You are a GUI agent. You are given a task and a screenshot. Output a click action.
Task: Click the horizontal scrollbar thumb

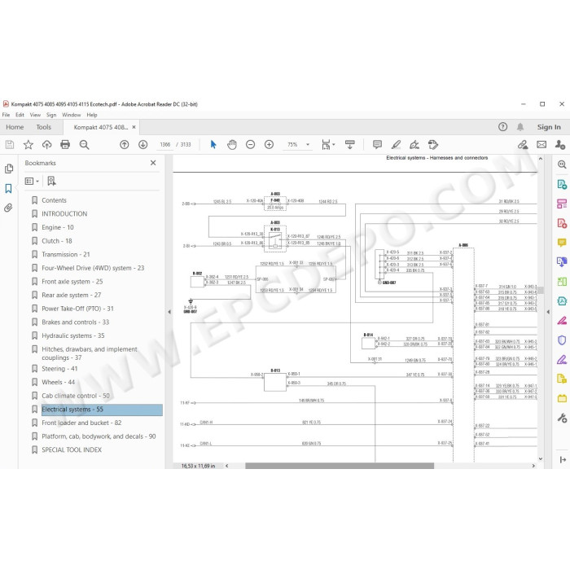coord(340,466)
